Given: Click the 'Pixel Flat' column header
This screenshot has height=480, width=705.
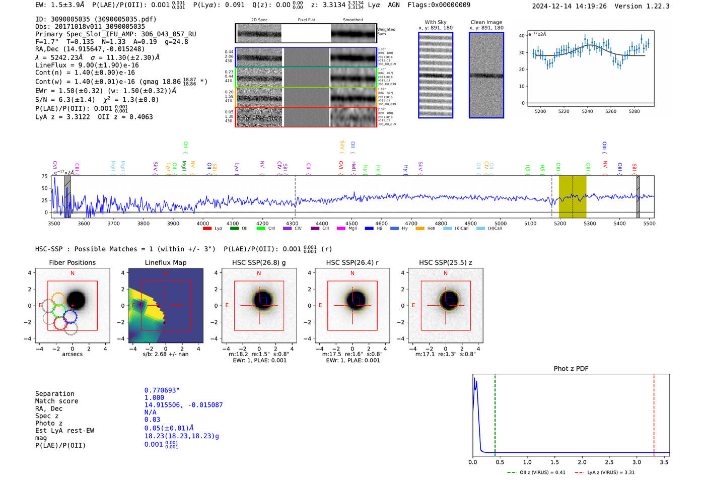Looking at the screenshot, I should coord(306,20).
